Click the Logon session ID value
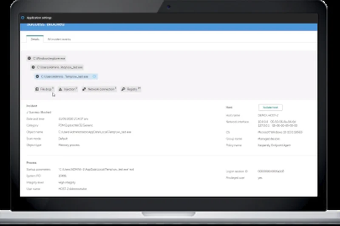Screen dimensions: 340x226 click(271, 171)
